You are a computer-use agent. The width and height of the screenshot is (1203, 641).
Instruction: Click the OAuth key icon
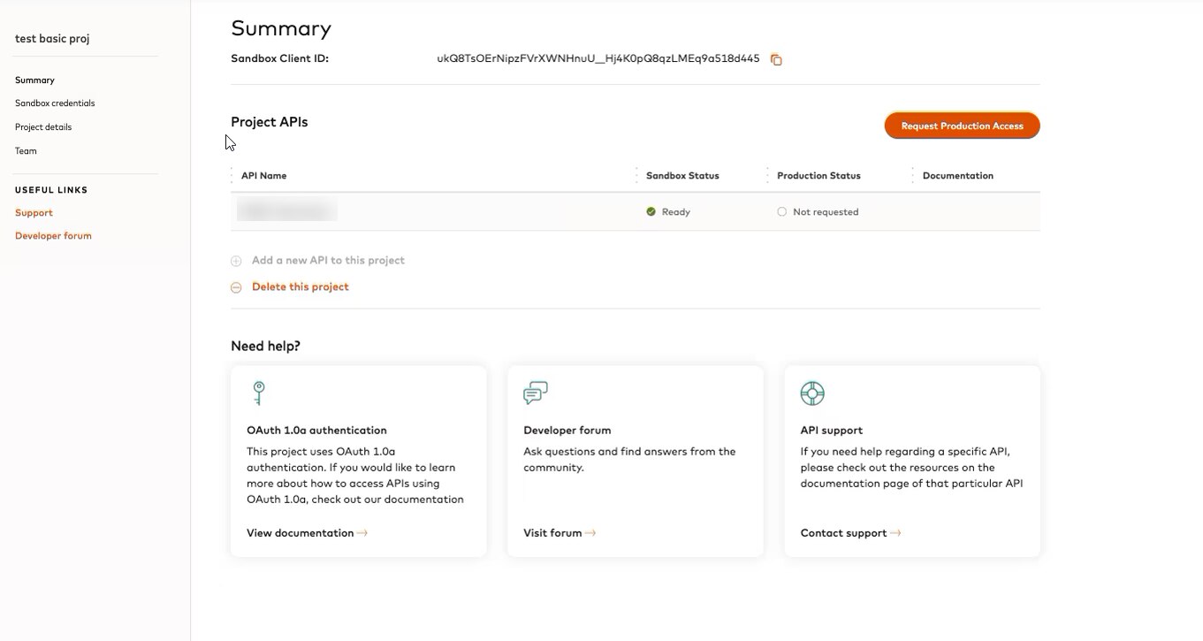258,393
